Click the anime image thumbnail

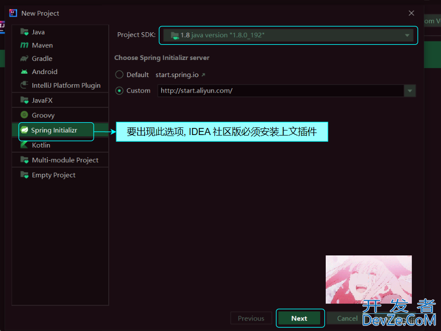click(x=369, y=280)
